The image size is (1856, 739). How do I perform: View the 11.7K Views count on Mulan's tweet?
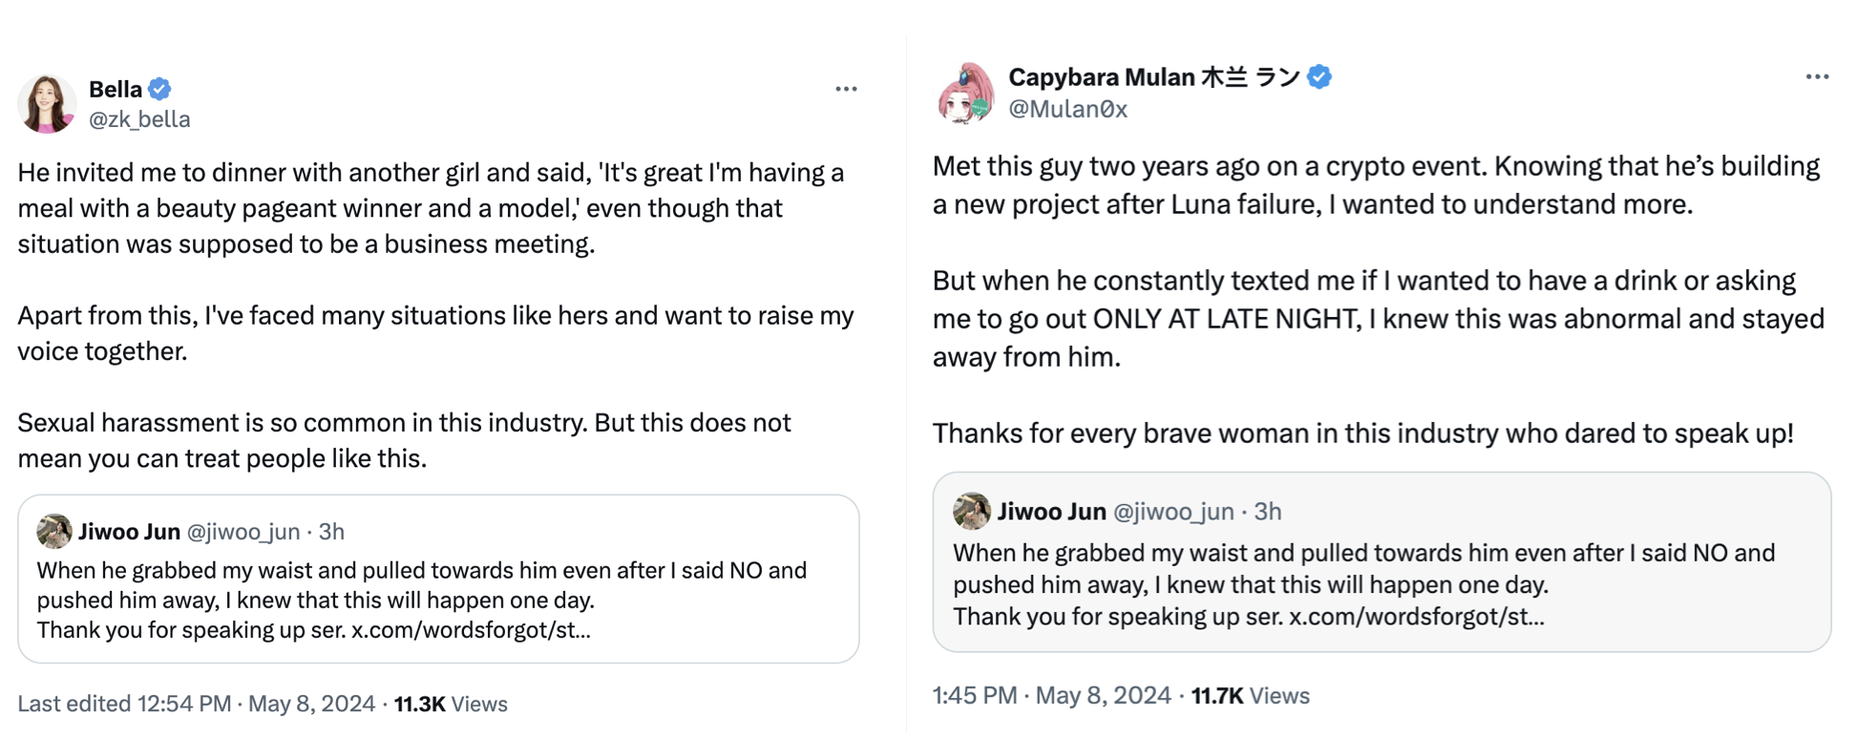tap(1250, 695)
